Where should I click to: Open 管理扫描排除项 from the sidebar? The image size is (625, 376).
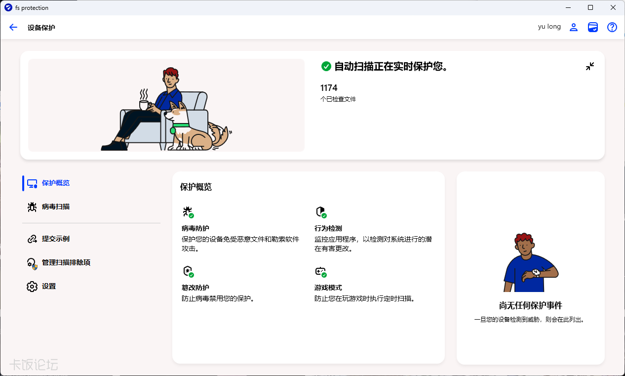coord(91,263)
